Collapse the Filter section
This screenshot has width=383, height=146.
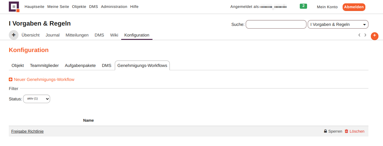click(14, 89)
